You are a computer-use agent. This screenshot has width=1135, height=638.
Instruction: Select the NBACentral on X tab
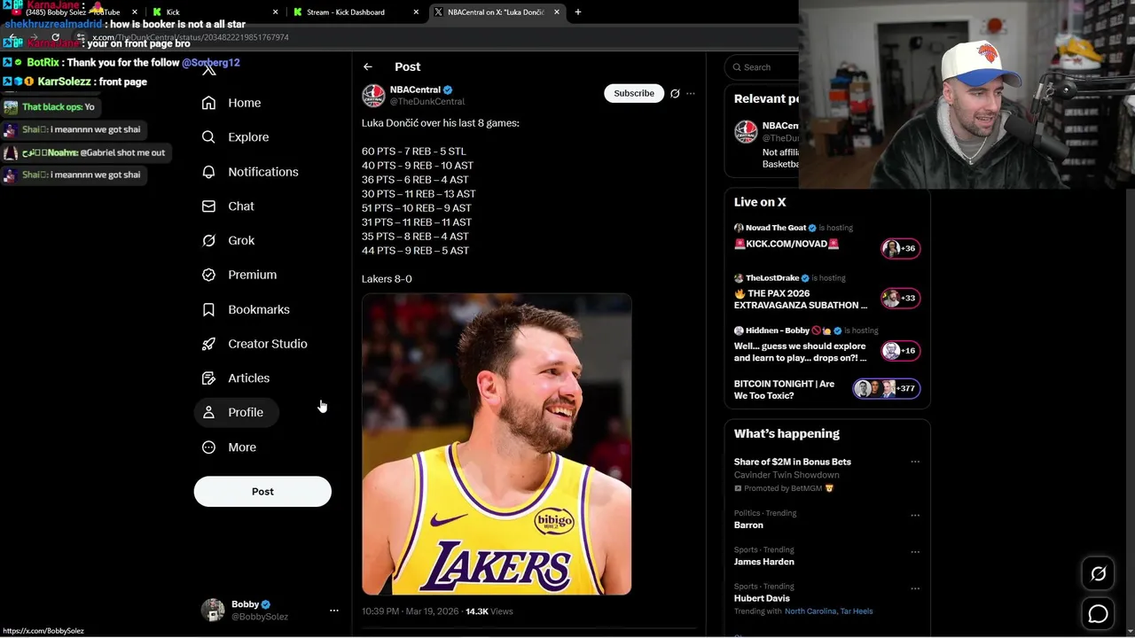coord(497,12)
